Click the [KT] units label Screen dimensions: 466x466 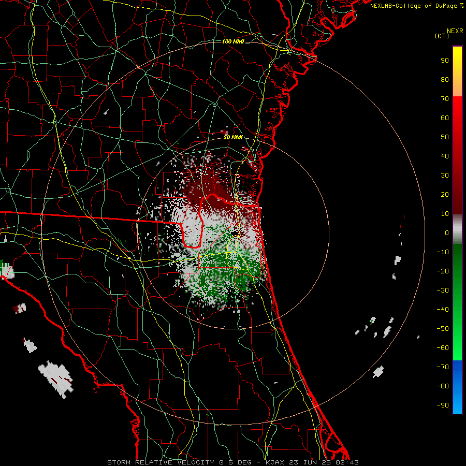[x=442, y=36]
